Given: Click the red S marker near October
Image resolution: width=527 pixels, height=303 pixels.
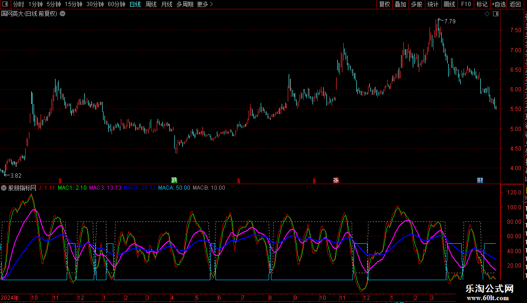Looking at the screenshot, I should click(x=314, y=181).
